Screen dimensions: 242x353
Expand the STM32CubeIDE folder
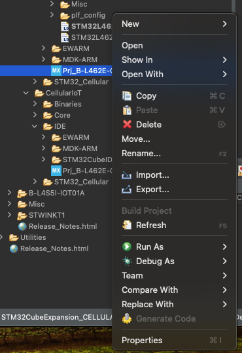pos(43,160)
